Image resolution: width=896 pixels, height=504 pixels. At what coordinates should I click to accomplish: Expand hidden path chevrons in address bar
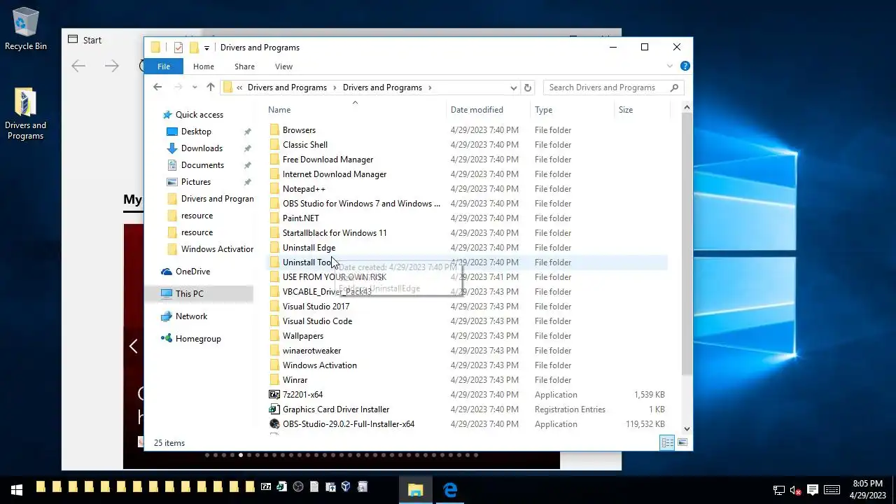[240, 87]
